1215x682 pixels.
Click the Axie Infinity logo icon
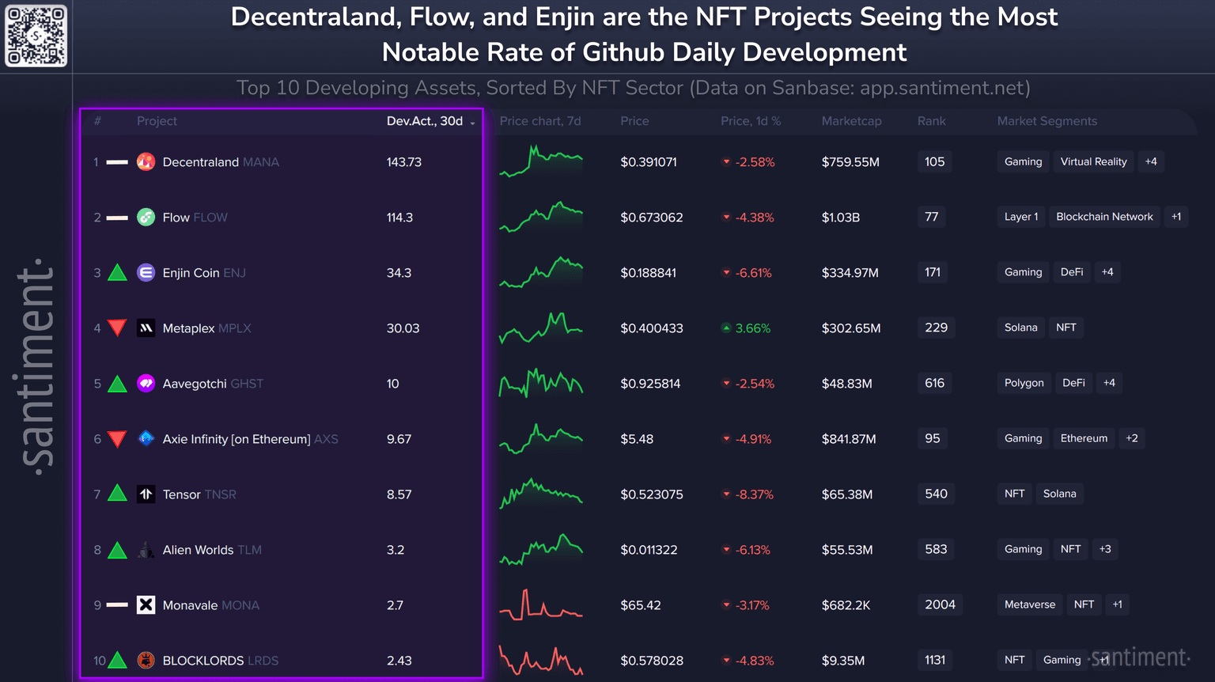click(x=146, y=438)
